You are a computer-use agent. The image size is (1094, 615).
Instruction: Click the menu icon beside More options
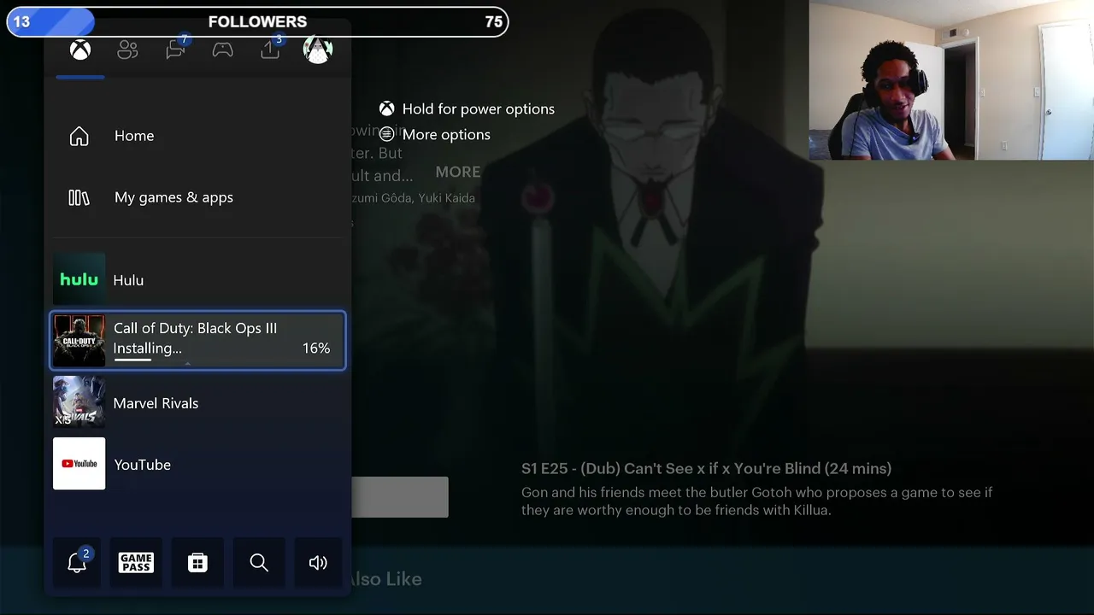click(387, 134)
